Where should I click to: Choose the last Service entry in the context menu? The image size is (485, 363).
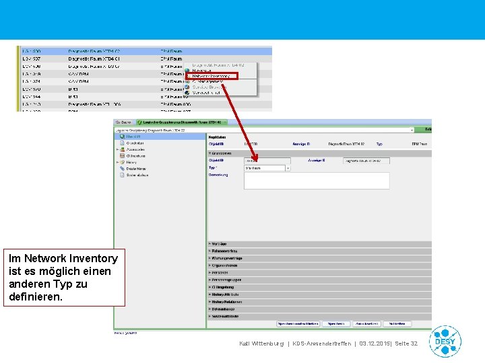(x=206, y=93)
